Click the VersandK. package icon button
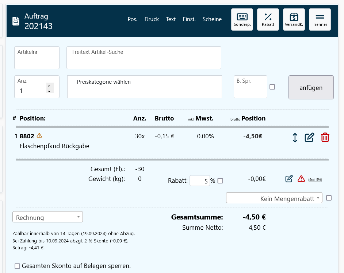This screenshot has width=344, height=273. [x=294, y=20]
